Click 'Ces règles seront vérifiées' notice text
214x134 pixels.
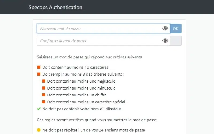tap(97, 120)
